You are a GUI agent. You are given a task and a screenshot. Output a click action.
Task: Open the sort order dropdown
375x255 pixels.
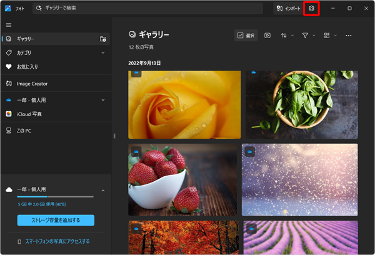pyautogui.click(x=286, y=36)
